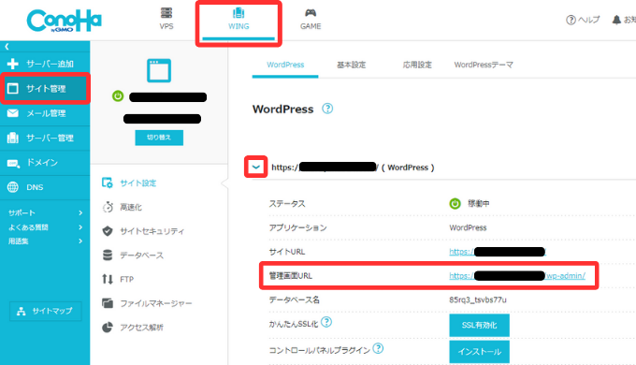Expand the 用語集 submenu

pos(45,241)
